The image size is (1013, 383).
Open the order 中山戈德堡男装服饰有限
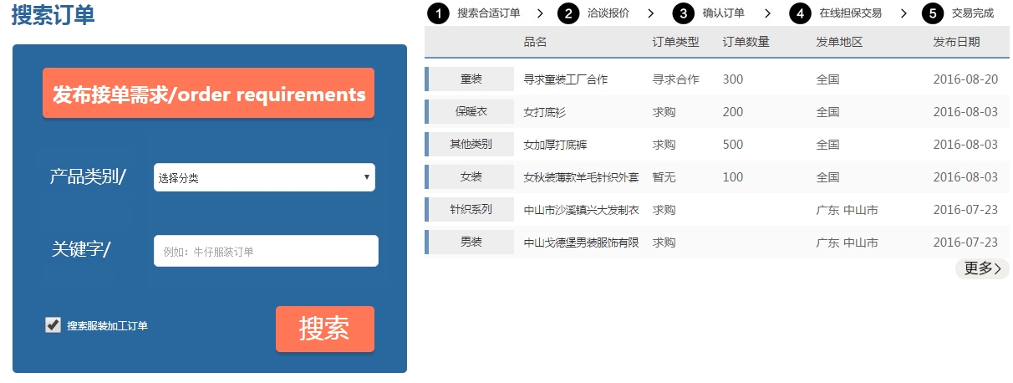(x=582, y=243)
